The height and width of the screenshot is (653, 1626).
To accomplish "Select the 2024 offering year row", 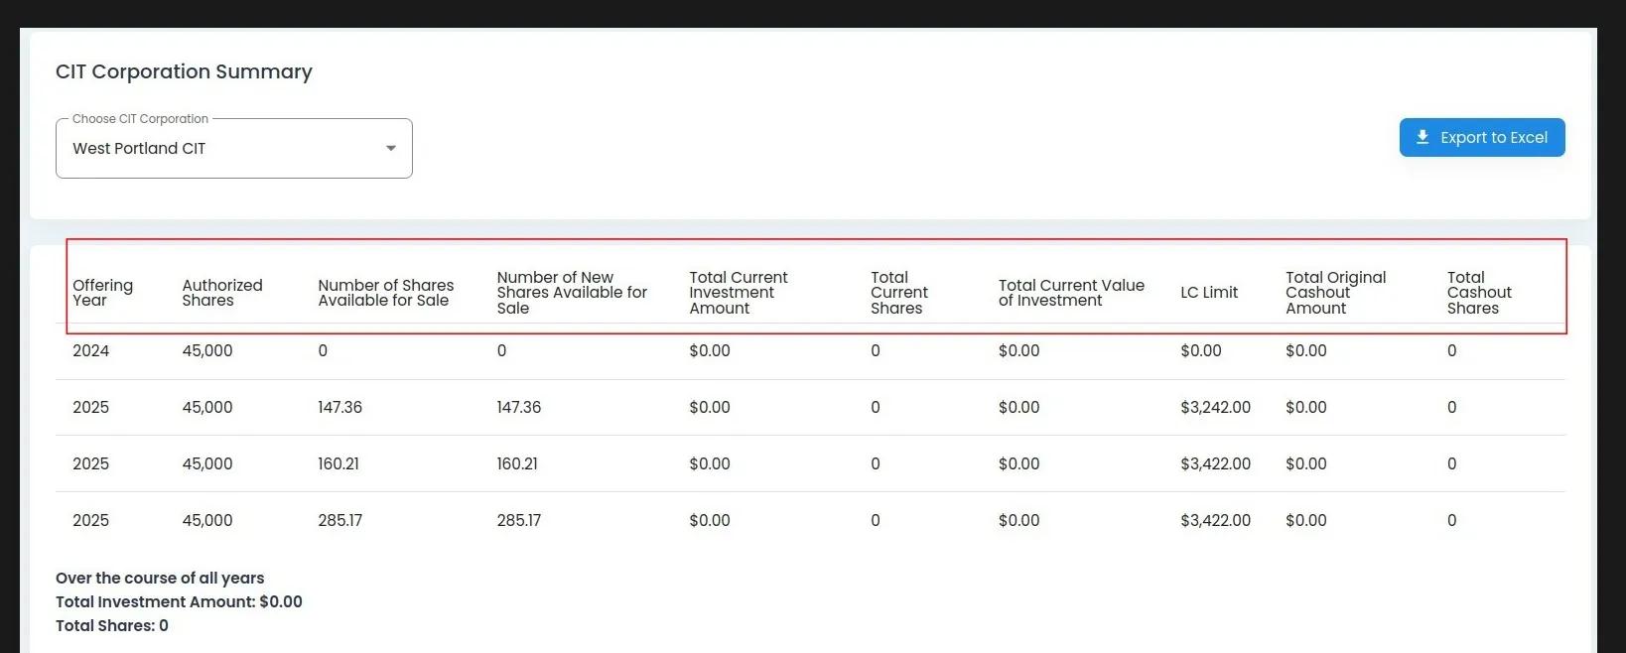I will 91,351.
